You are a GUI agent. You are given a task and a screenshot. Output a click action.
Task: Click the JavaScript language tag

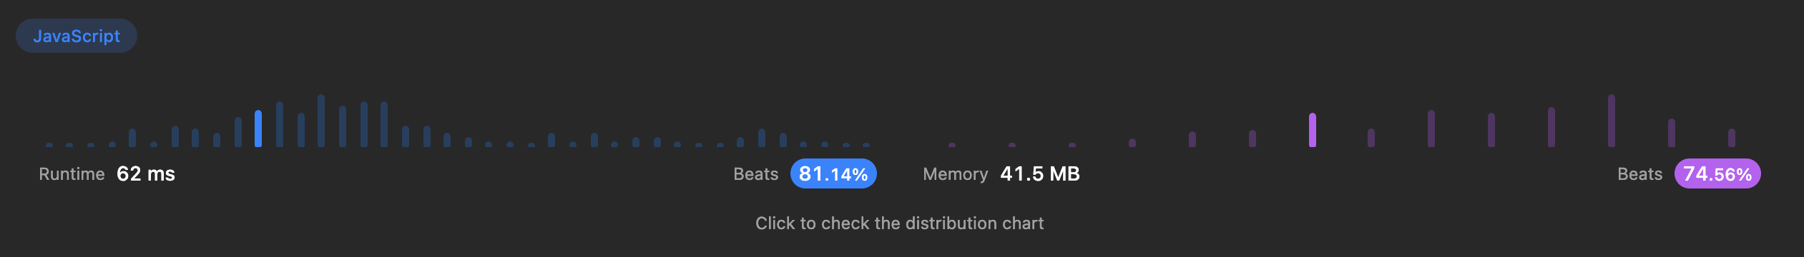(77, 36)
